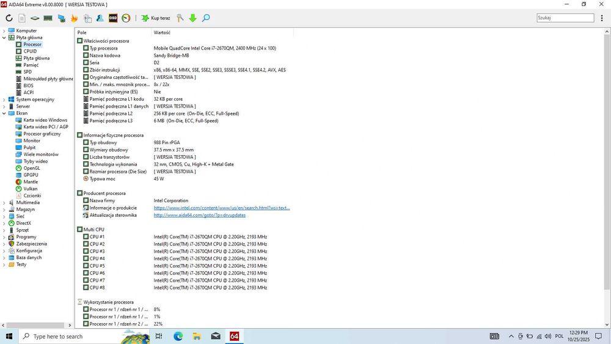Select ACPI in the tree
Image resolution: width=611 pixels, height=344 pixels.
[x=29, y=92]
